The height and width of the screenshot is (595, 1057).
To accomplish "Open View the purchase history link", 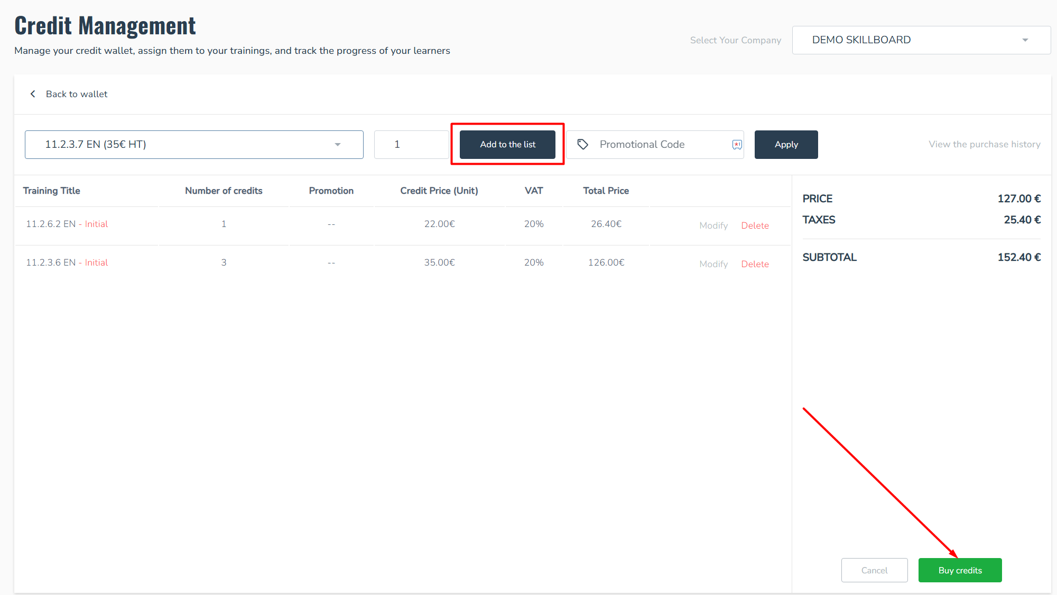I will [984, 145].
